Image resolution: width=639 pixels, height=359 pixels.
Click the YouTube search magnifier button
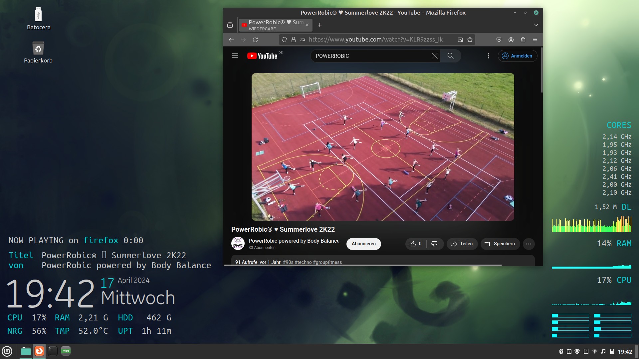[450, 56]
